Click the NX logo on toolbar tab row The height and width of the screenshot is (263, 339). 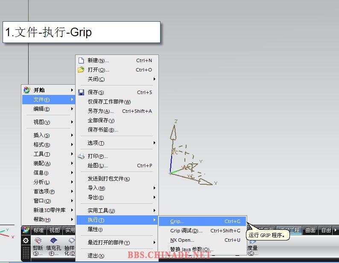[26, 230]
